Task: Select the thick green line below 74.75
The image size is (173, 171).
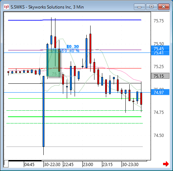Action: (75, 117)
